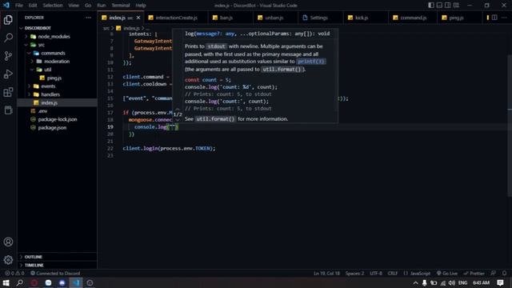Click the editor vertical scrollbar
The image size is (512, 288).
click(x=510, y=126)
